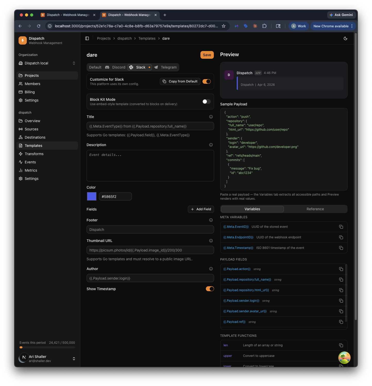The height and width of the screenshot is (386, 372).
Task: Expand the Ari Shaller account menu
Action: point(47,358)
